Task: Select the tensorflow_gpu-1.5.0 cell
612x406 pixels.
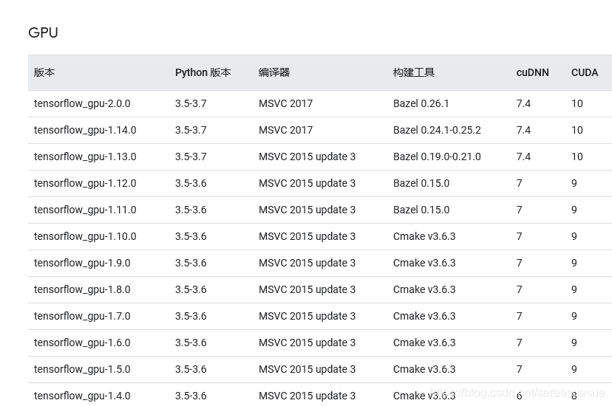Action: pyautogui.click(x=82, y=369)
